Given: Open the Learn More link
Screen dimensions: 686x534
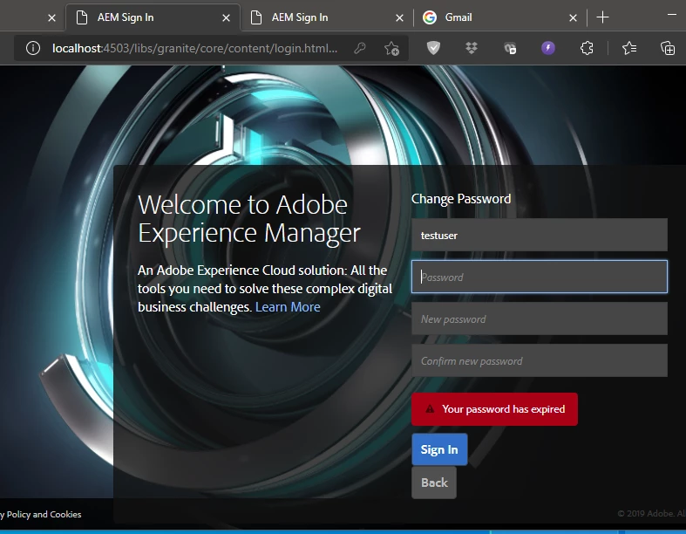Looking at the screenshot, I should [288, 306].
